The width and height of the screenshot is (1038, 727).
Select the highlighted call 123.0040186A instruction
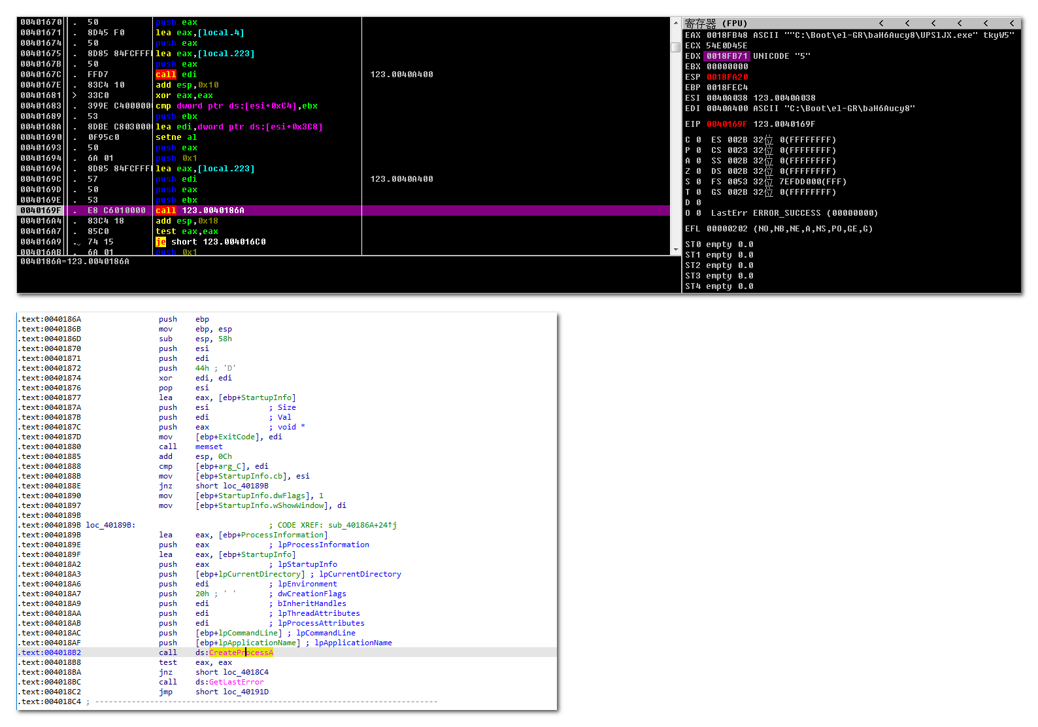click(200, 211)
